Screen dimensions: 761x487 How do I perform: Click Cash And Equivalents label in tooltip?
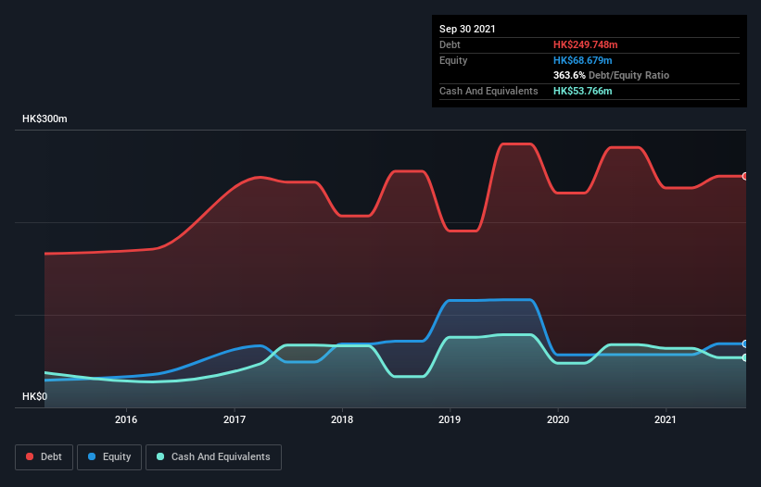pos(488,91)
